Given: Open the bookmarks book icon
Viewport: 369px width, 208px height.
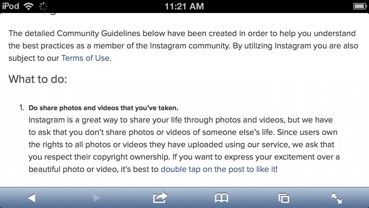Looking at the screenshot, I should point(222,198).
